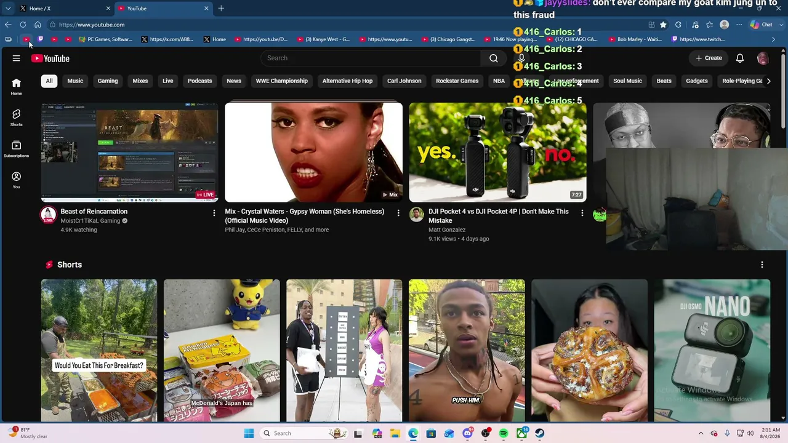This screenshot has width=788, height=443.
Task: Open browser settings and more menu
Action: (x=739, y=25)
